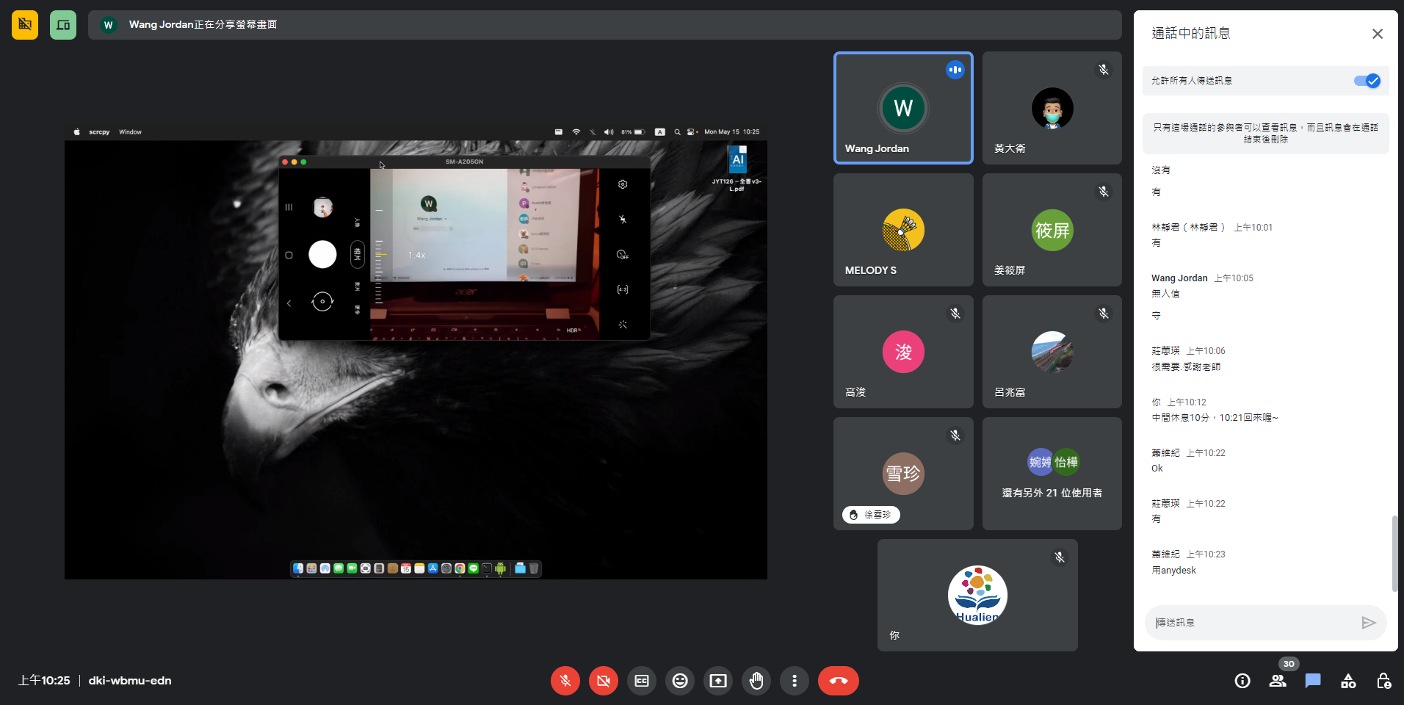Unmute your microphone

coord(565,681)
